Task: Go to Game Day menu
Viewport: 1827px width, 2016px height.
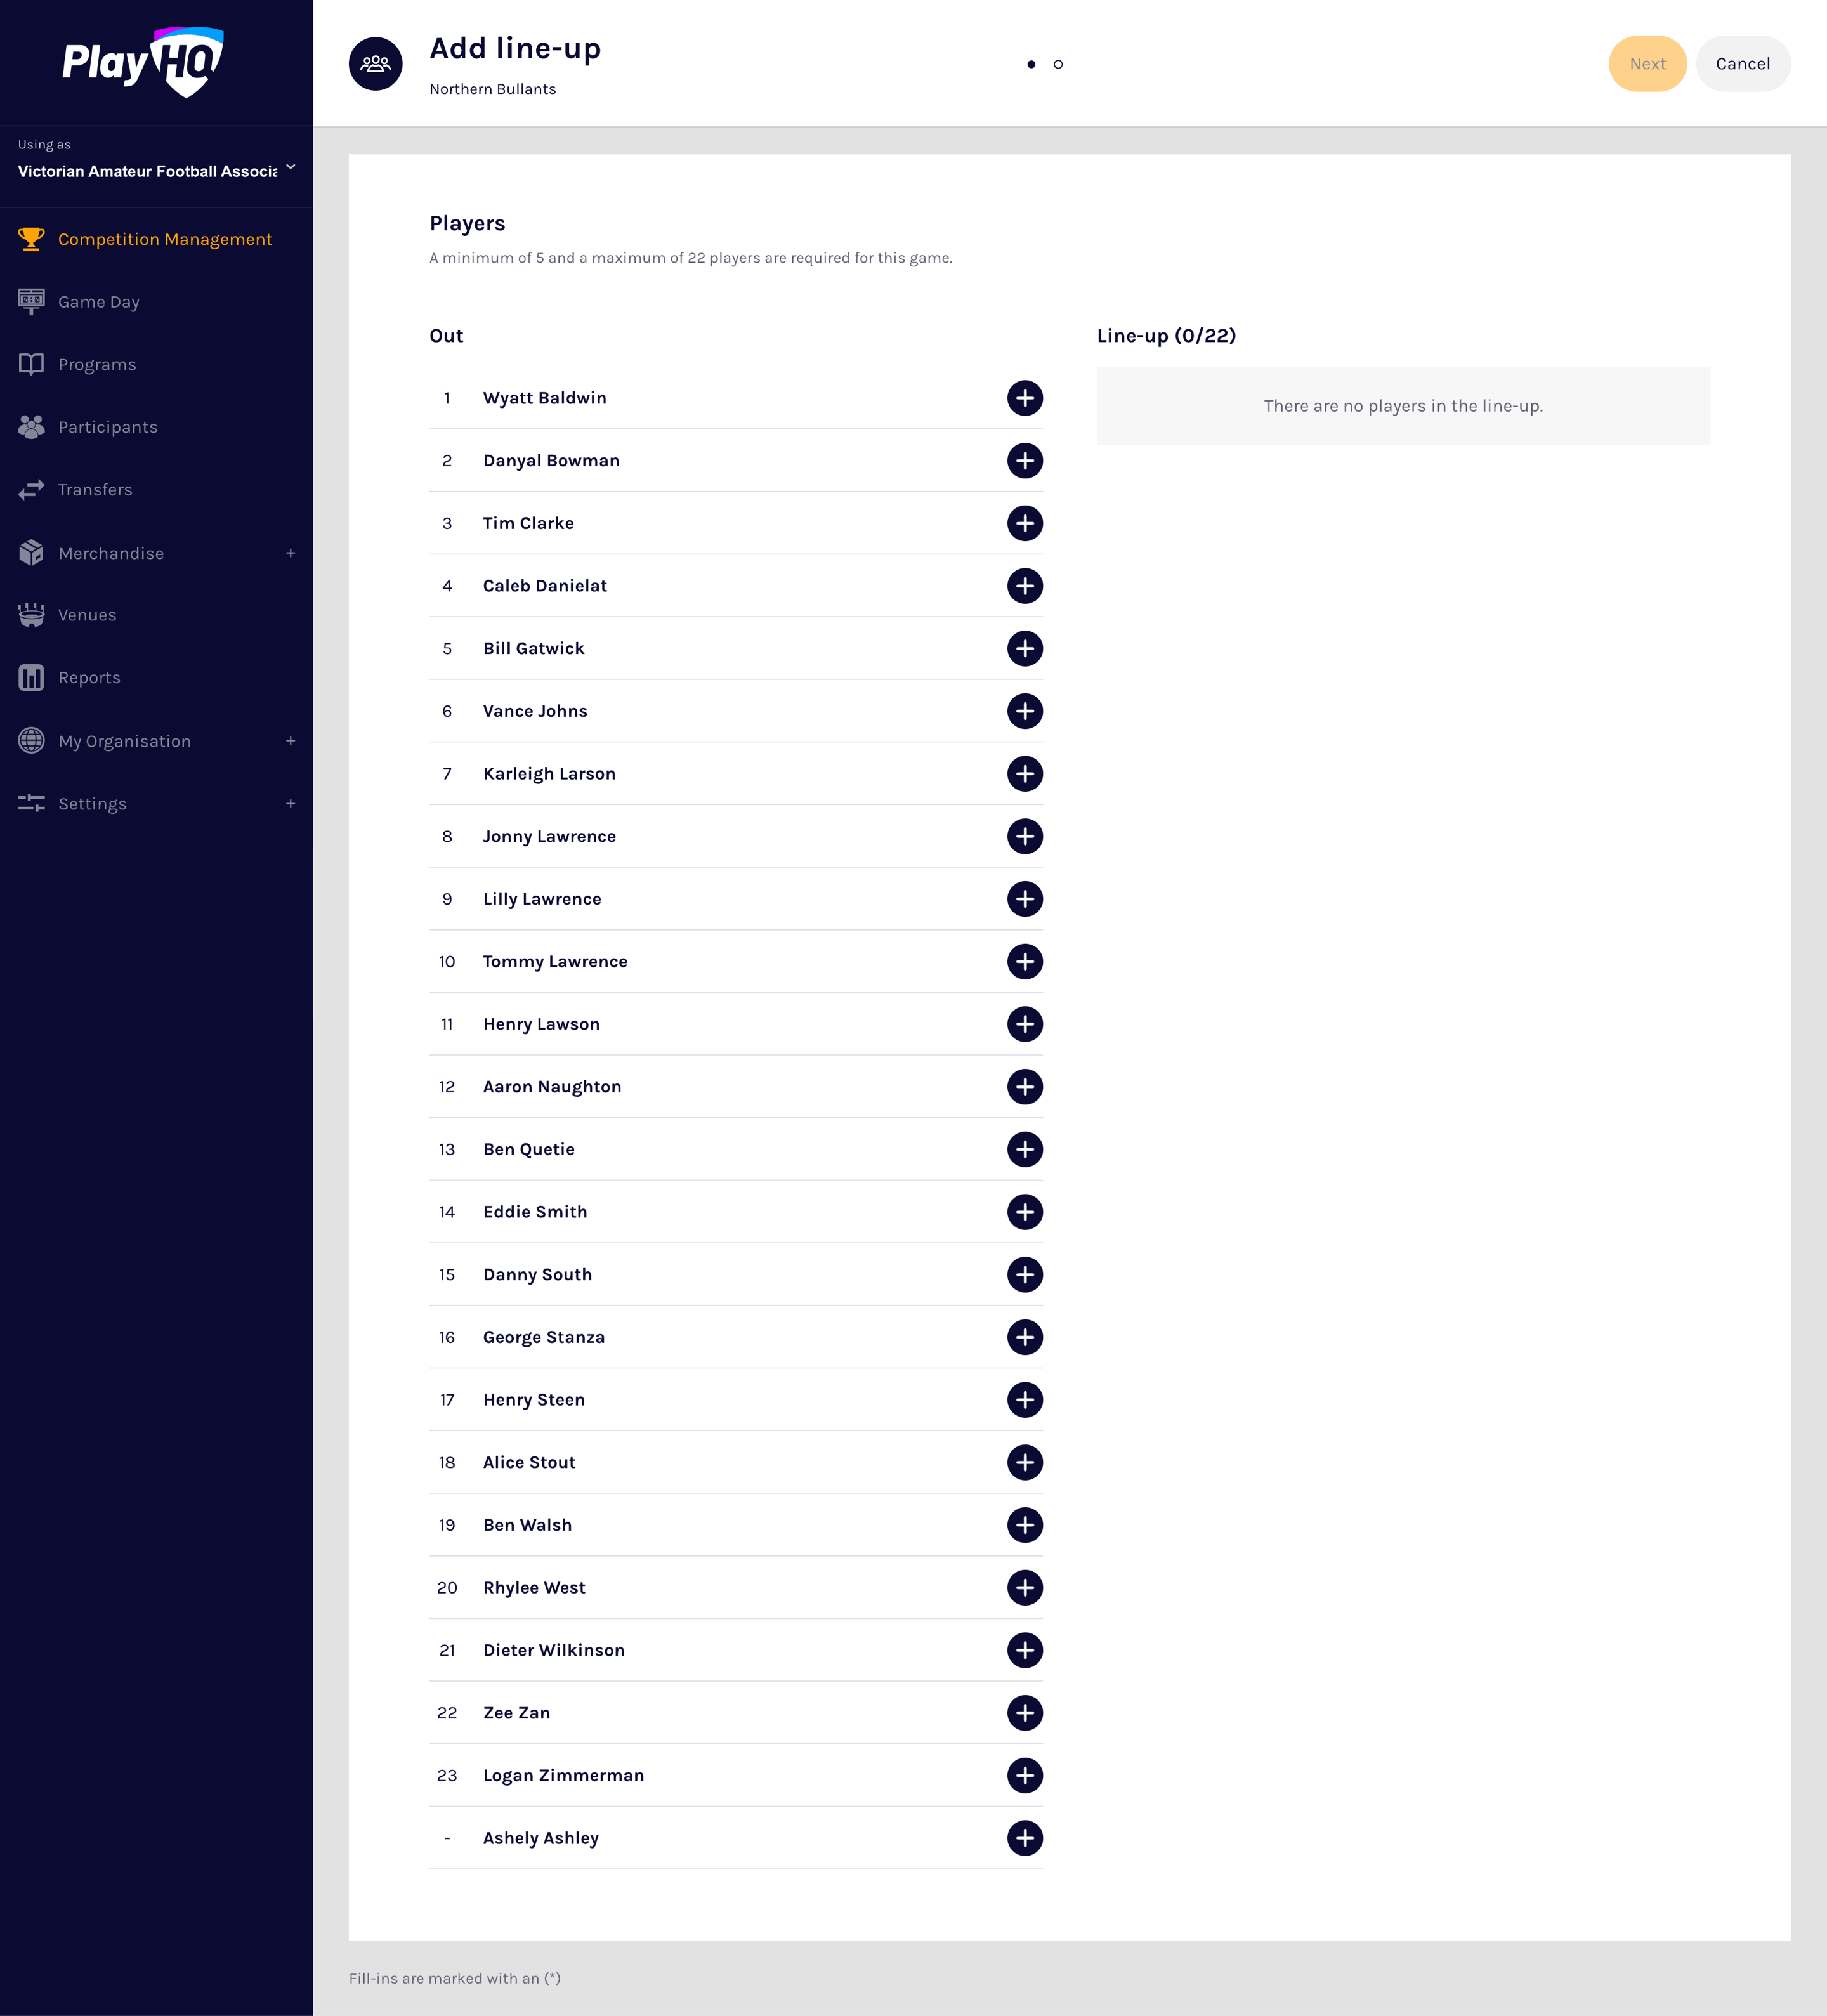Action: pyautogui.click(x=98, y=302)
